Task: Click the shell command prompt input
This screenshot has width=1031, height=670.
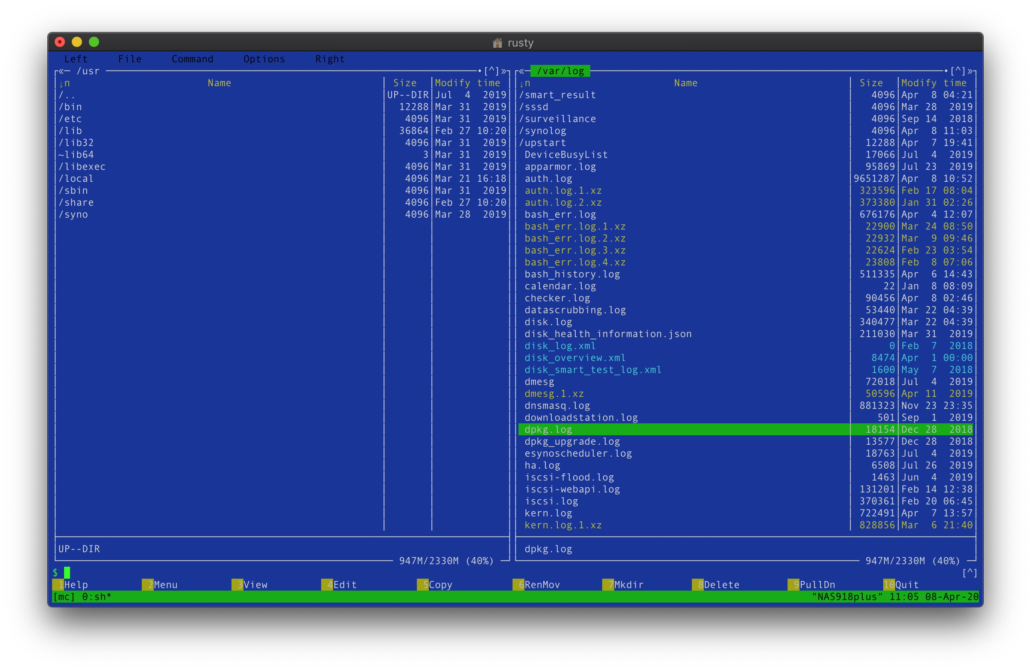Action: click(x=67, y=573)
